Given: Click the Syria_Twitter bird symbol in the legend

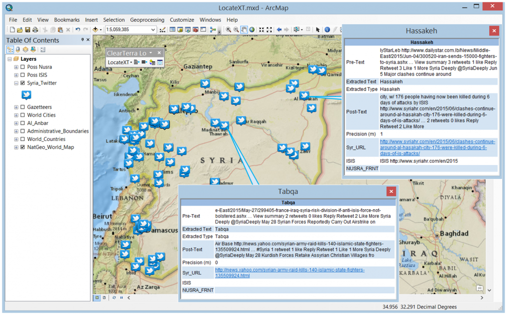Looking at the screenshot, I should coord(27,95).
